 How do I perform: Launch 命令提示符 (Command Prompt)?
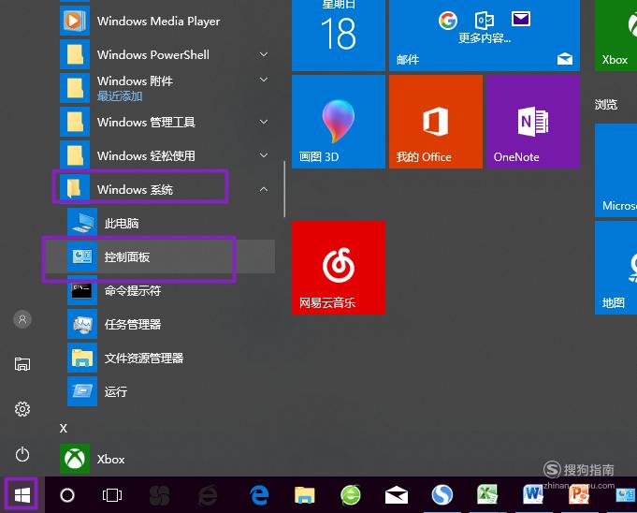tap(170, 290)
